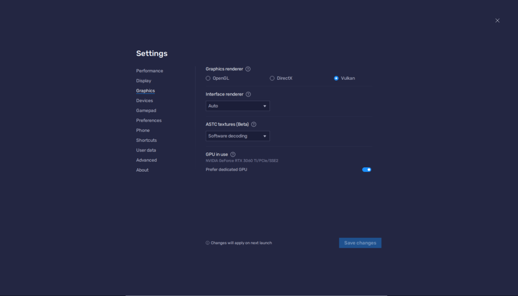Switch to the Display settings tab
The image size is (518, 296).
point(143,80)
